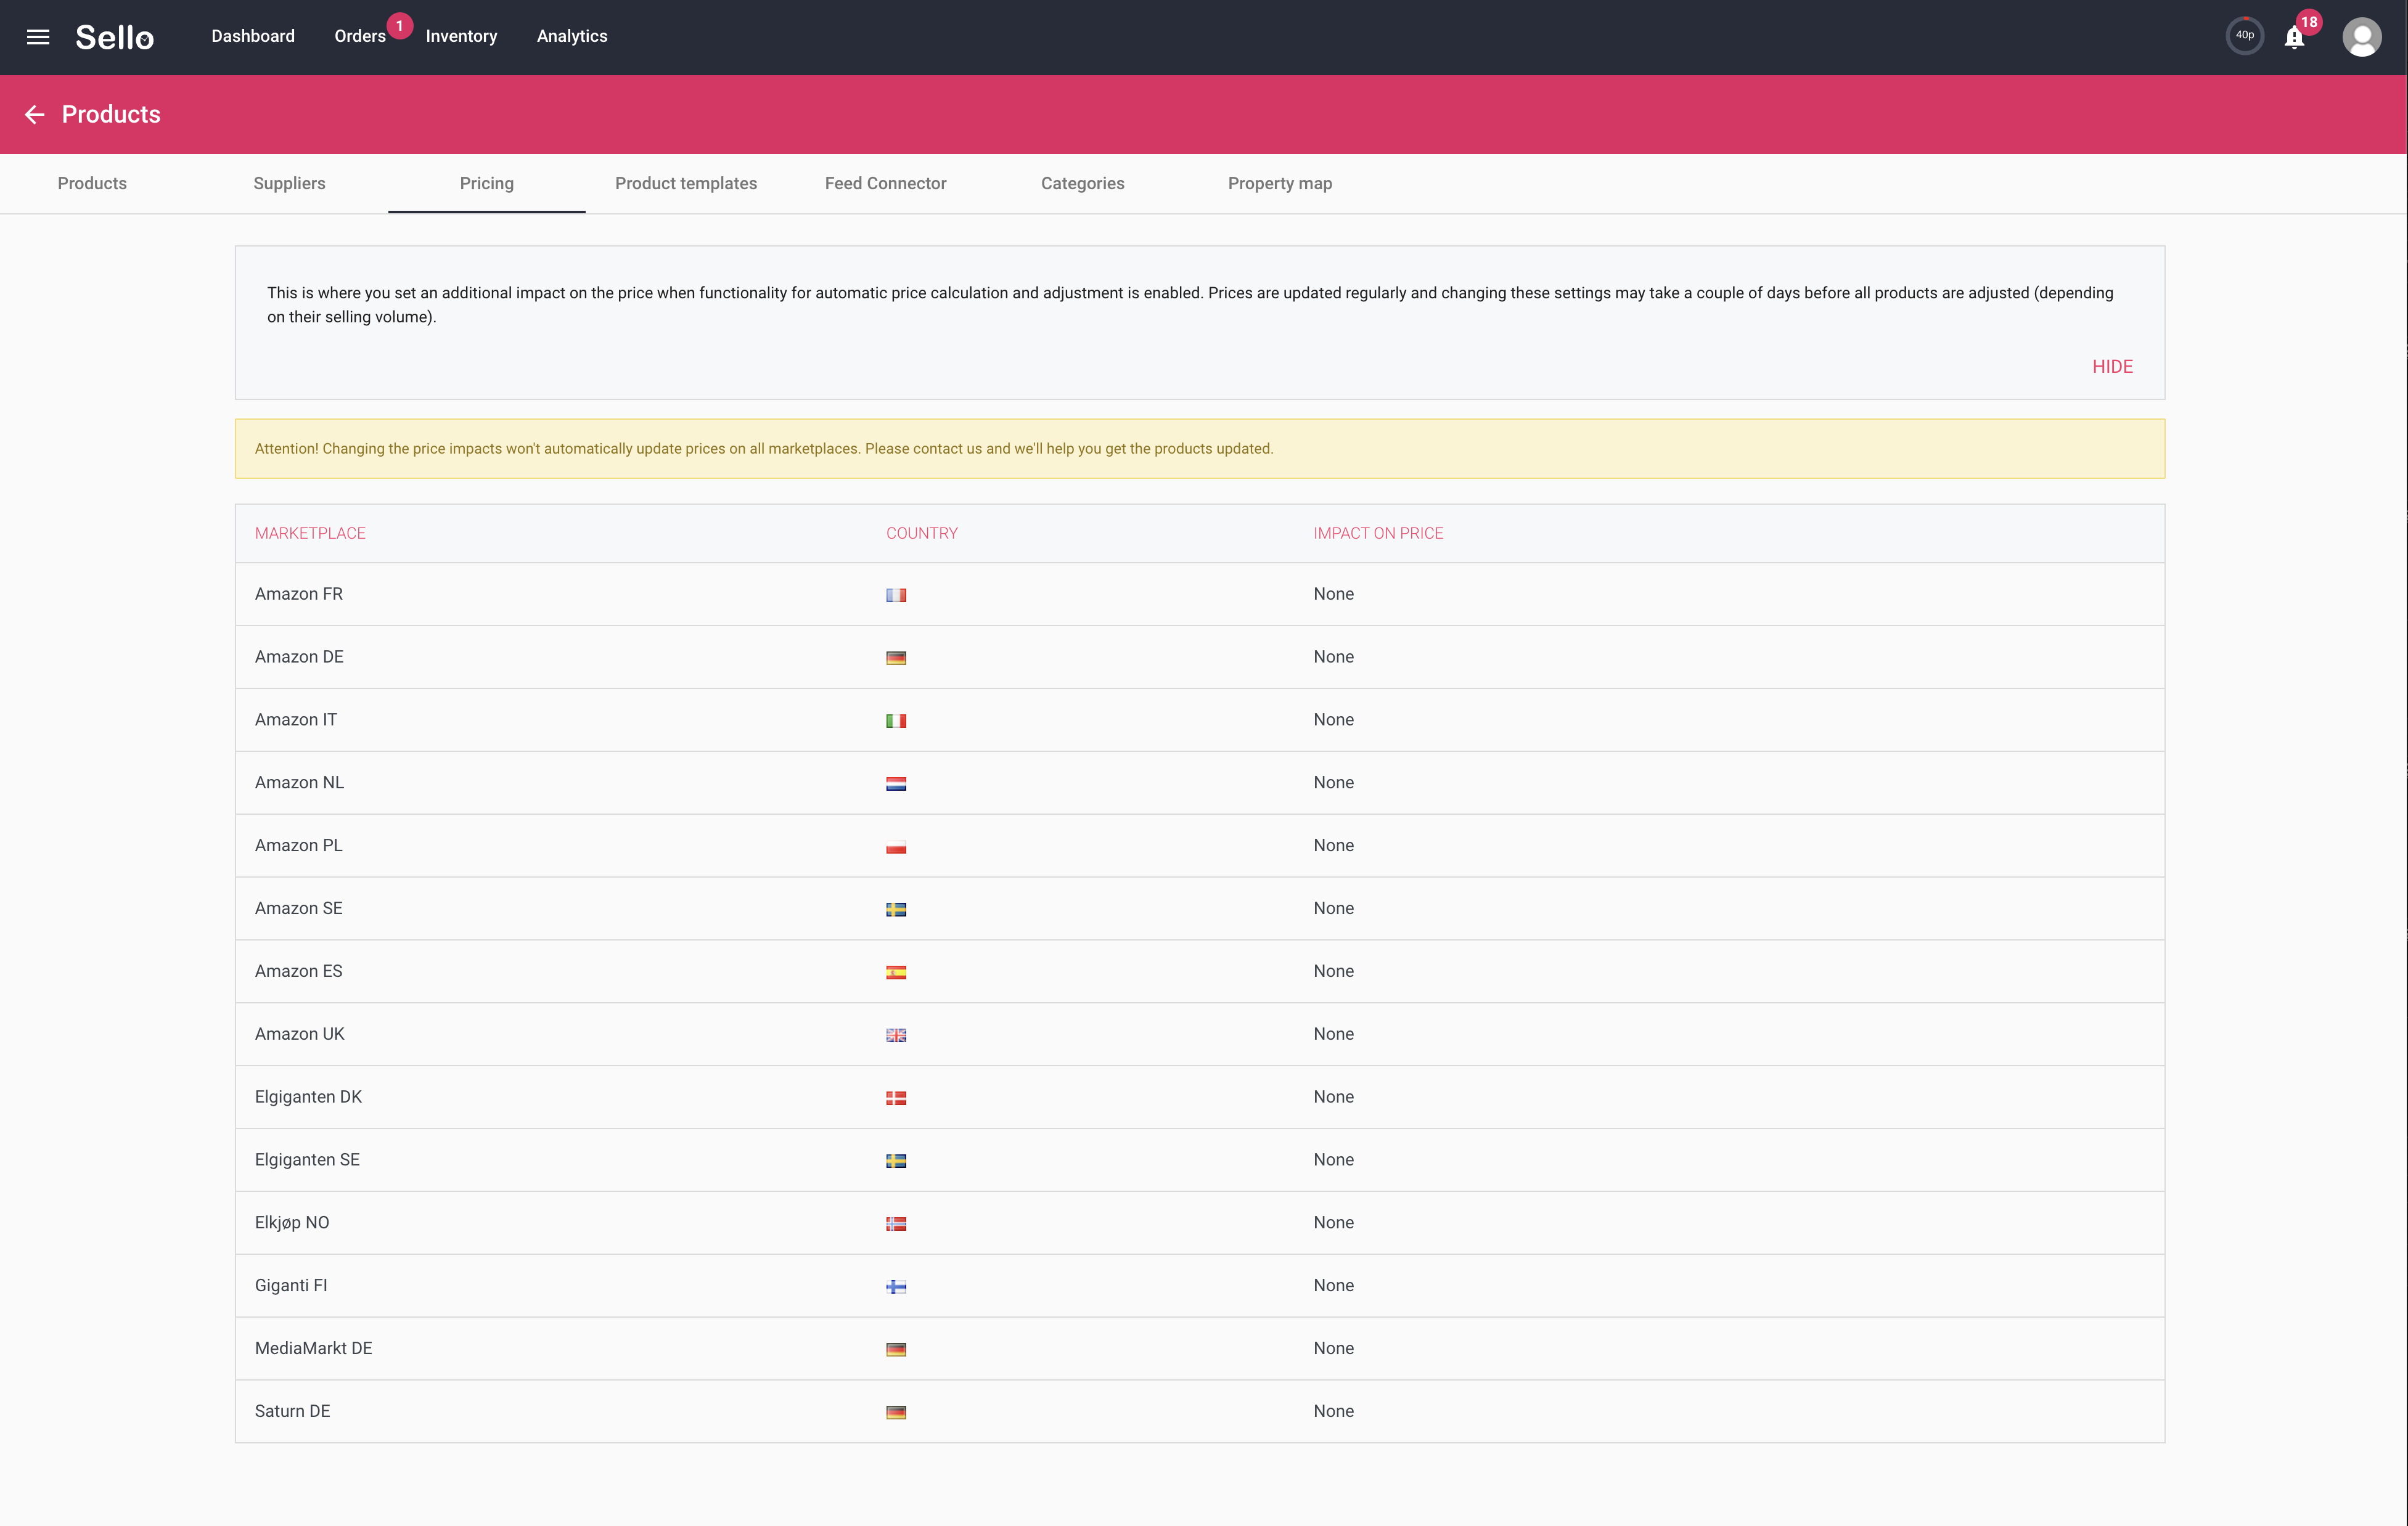Screen dimensions: 2408x1526
Task: Switch to the Suppliers tab
Action: pyautogui.click(x=289, y=183)
